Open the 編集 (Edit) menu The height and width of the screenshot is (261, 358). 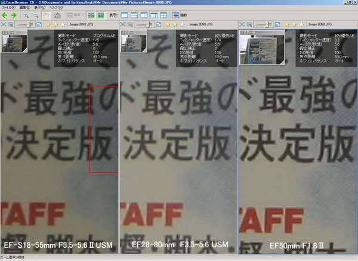22,8
